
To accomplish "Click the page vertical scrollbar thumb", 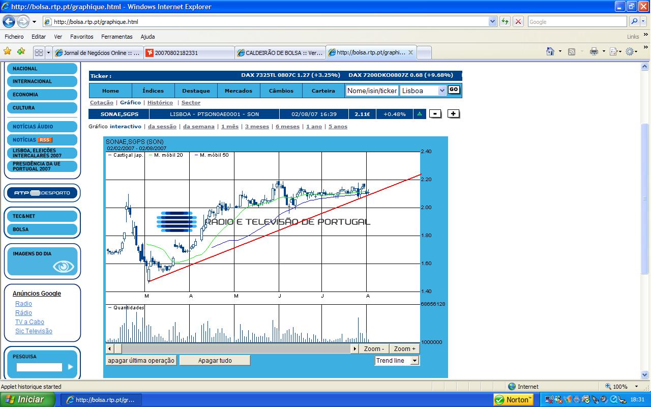I will click(645, 198).
